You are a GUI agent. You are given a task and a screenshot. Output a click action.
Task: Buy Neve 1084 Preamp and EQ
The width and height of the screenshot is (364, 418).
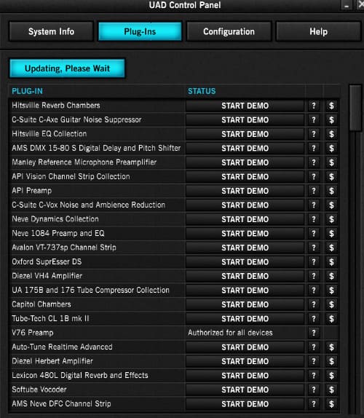(x=331, y=234)
